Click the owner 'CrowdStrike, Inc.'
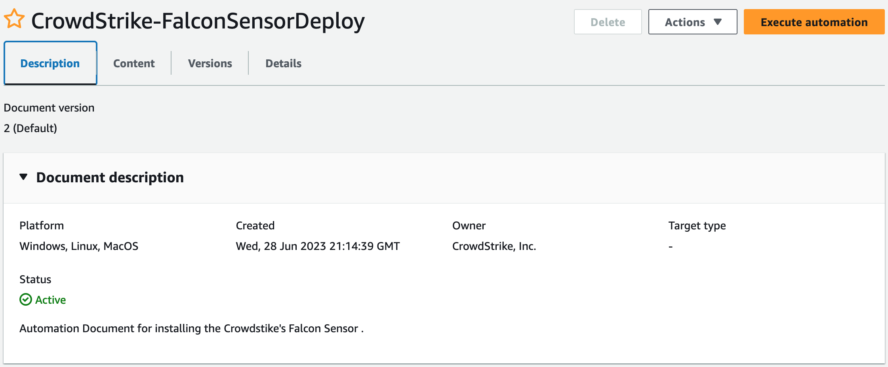888x367 pixels. click(x=494, y=246)
